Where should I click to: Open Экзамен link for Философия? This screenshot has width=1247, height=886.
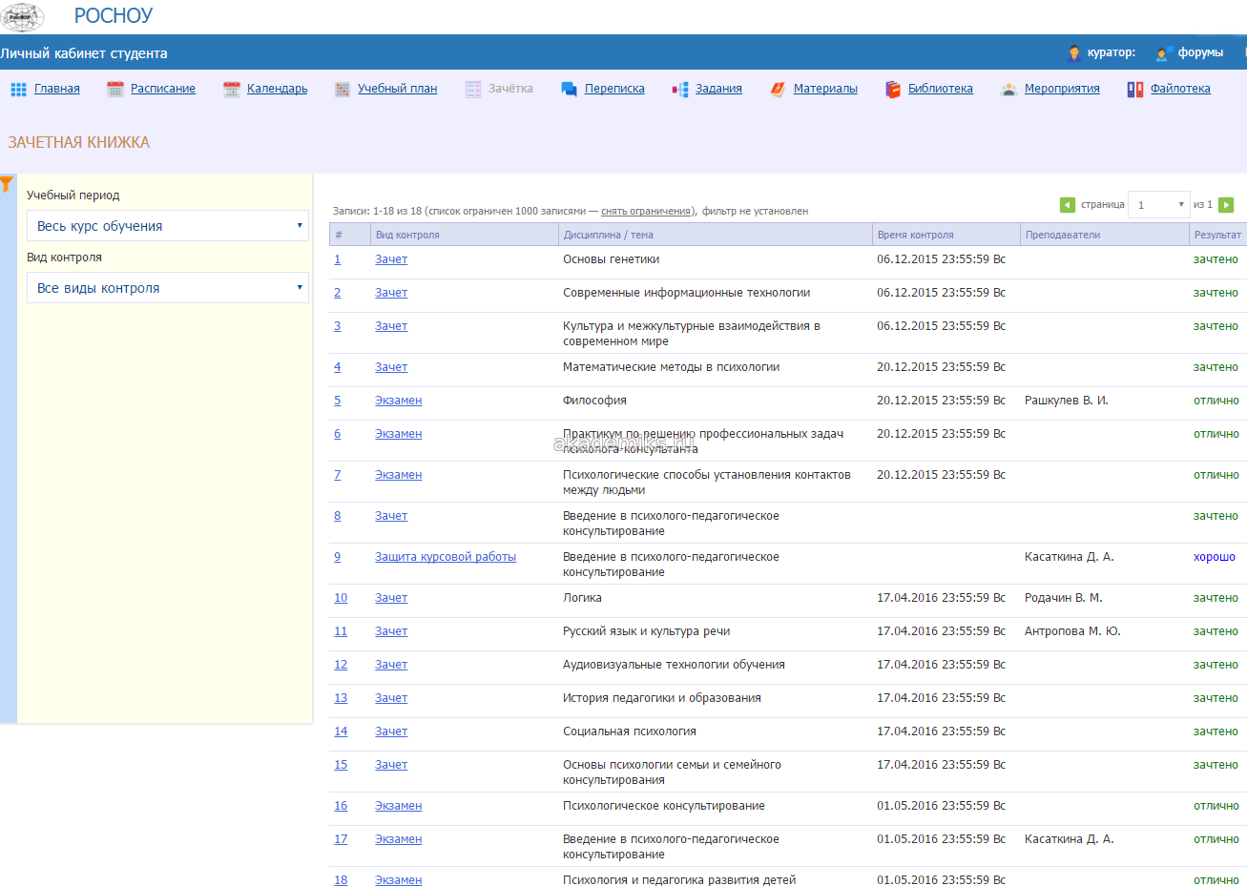tap(398, 401)
